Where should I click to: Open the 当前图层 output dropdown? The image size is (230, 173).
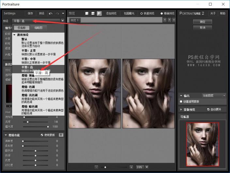click(214, 95)
